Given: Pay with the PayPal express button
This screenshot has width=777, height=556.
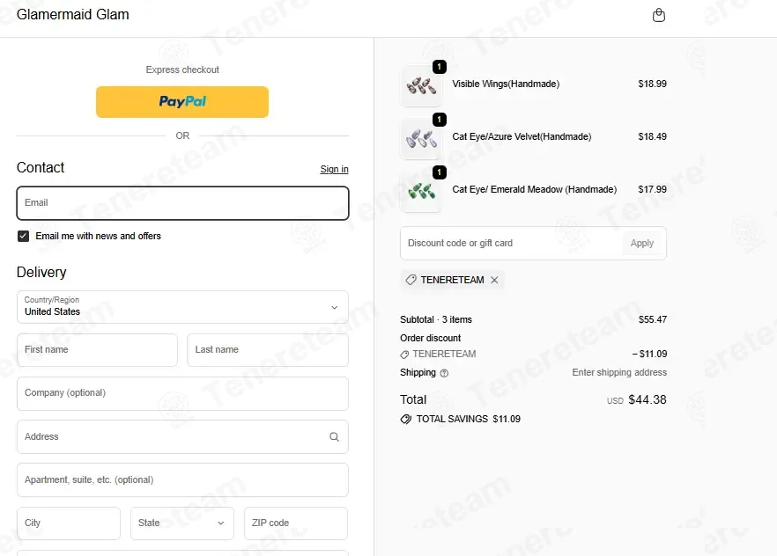Looking at the screenshot, I should click(182, 102).
